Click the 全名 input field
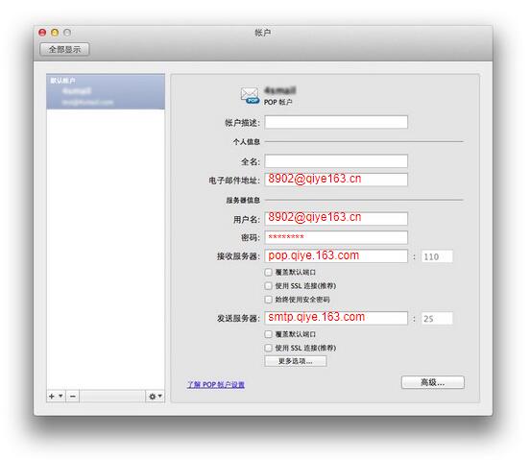This screenshot has height=460, width=530. coord(336,161)
